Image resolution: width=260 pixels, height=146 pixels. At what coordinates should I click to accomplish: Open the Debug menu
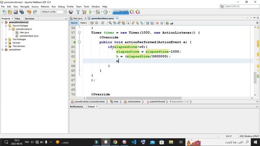[61, 6]
